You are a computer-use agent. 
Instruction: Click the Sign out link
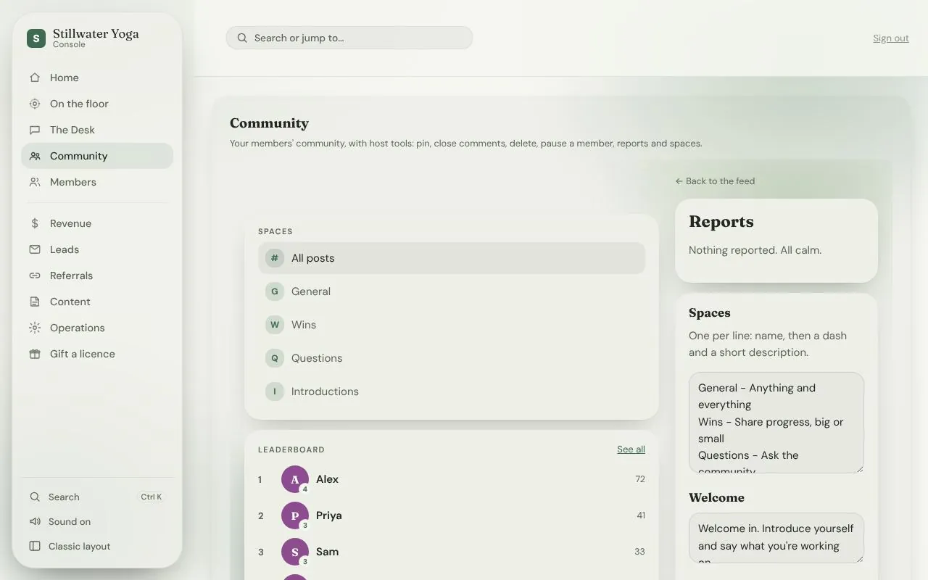pos(891,38)
